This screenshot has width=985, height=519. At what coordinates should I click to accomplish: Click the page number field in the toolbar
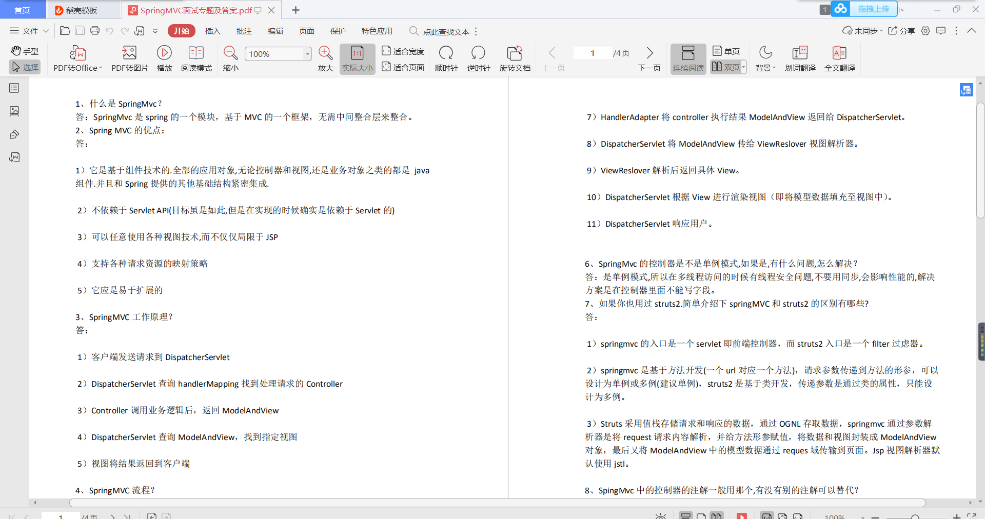tap(593, 53)
